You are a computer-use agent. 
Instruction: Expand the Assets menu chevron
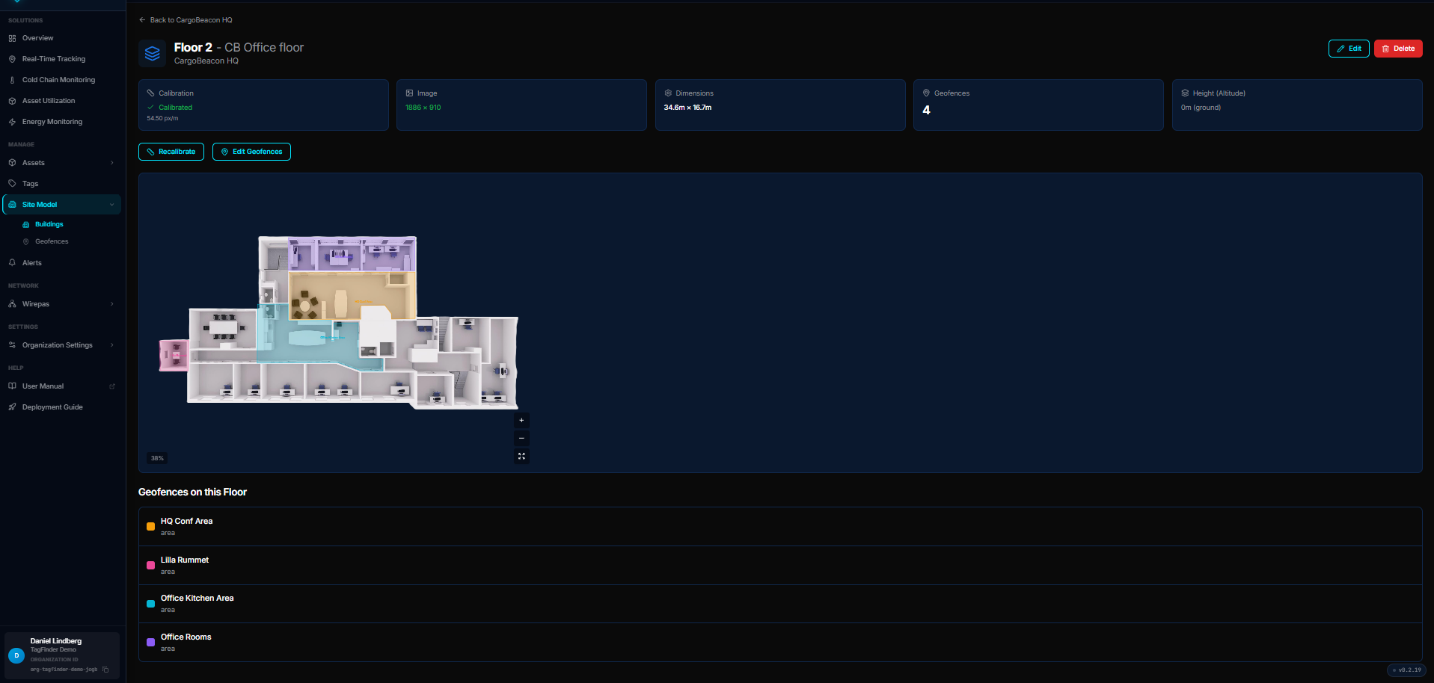click(x=112, y=163)
